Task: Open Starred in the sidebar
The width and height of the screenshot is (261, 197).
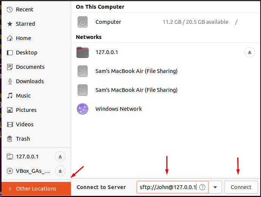Action: (x=36, y=24)
